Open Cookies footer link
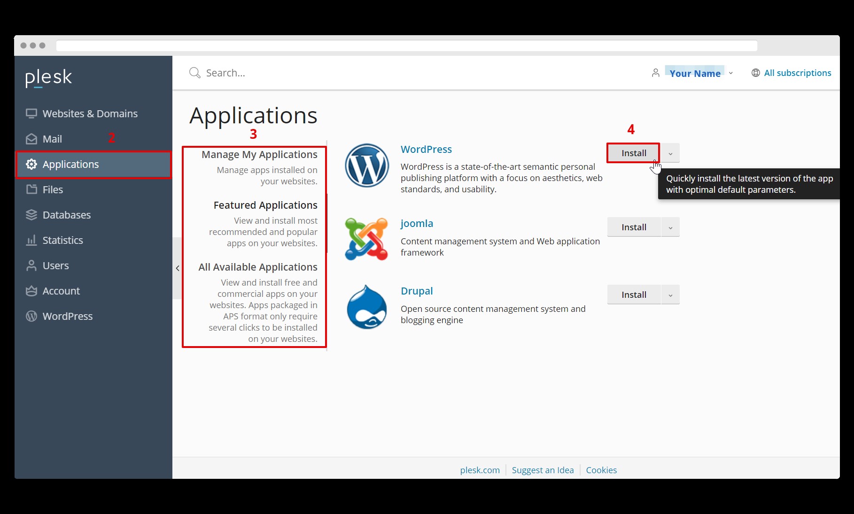The image size is (854, 514). click(601, 470)
